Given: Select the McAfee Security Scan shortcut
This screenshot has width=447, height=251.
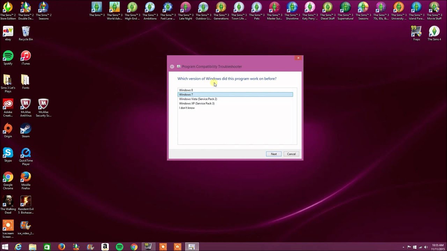Looking at the screenshot, I should click(43, 108).
